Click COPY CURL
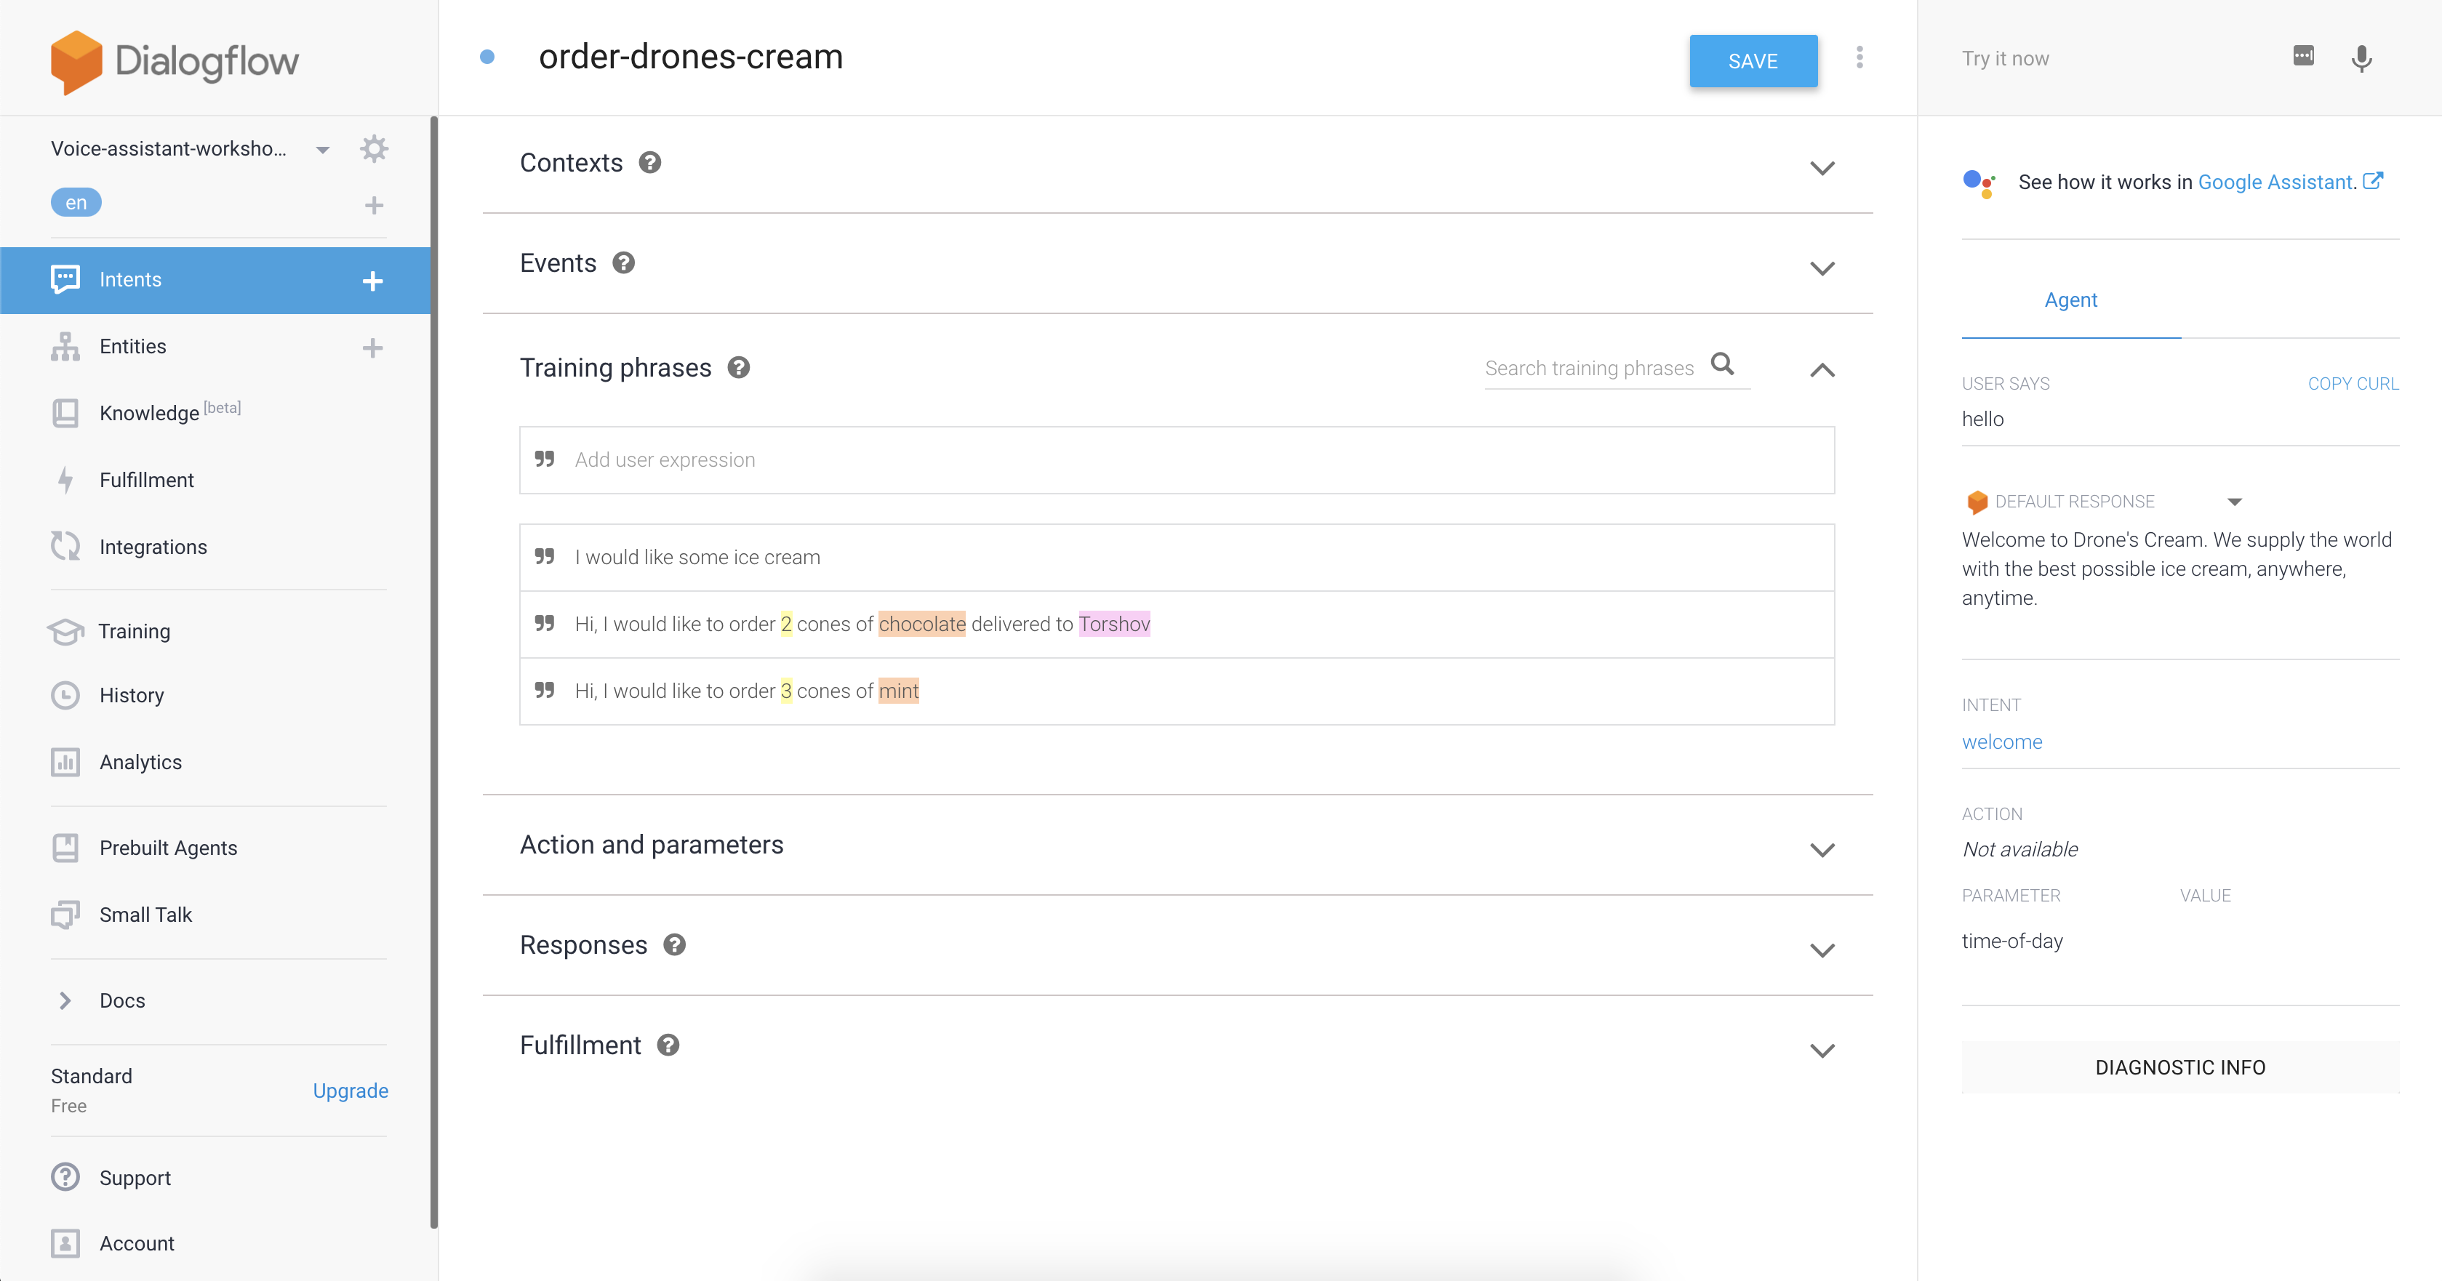Image resolution: width=2442 pixels, height=1281 pixels. [x=2353, y=384]
